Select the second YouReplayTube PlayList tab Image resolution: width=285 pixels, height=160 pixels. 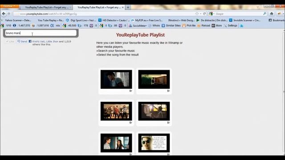point(99,8)
